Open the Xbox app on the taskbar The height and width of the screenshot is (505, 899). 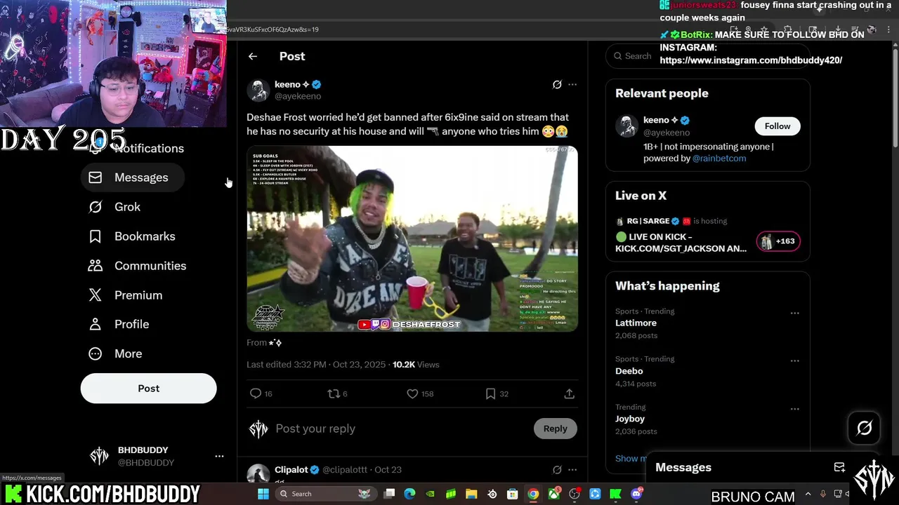pyautogui.click(x=554, y=494)
